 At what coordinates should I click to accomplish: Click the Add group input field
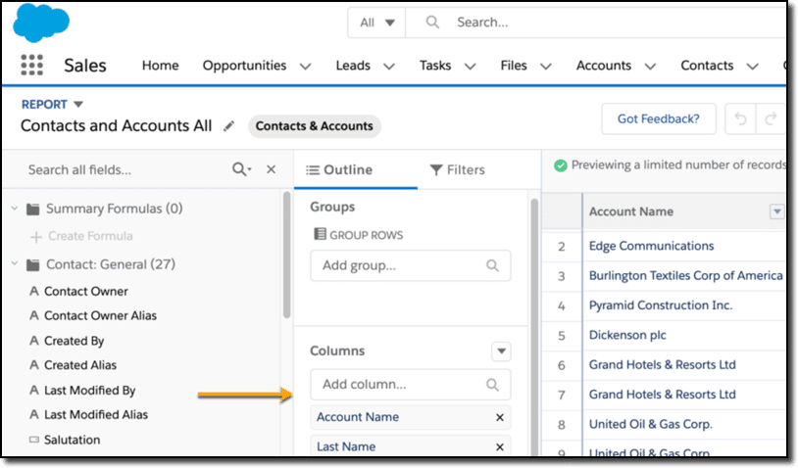point(410,265)
